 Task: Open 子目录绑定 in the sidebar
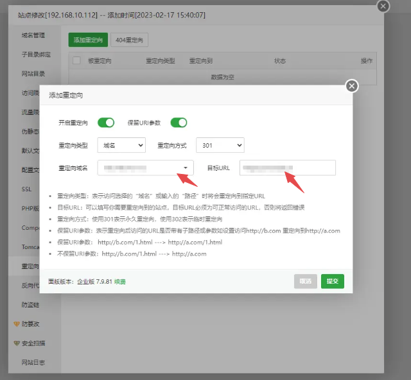pyautogui.click(x=36, y=55)
